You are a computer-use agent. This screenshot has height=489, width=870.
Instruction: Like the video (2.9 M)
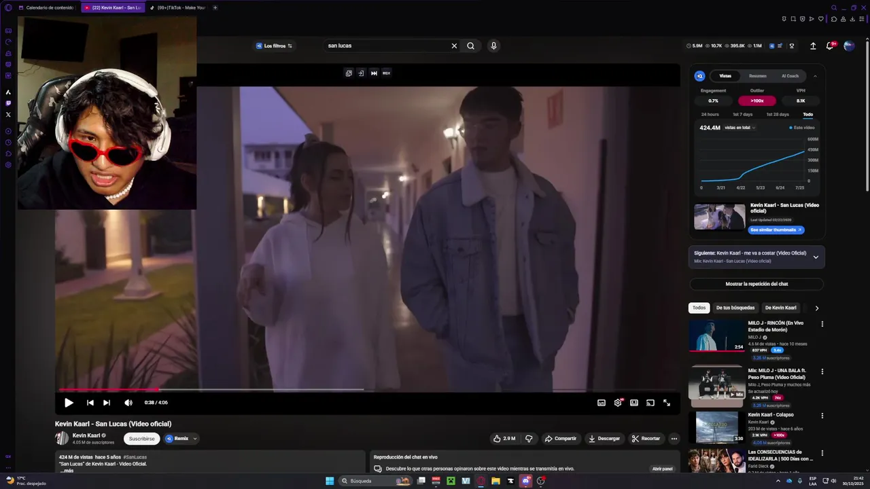[x=504, y=439]
